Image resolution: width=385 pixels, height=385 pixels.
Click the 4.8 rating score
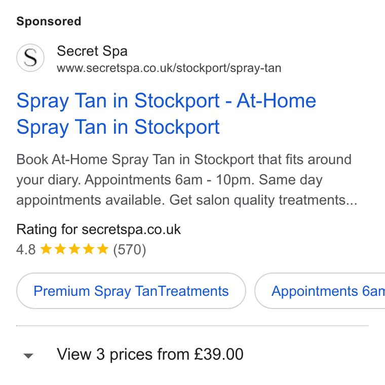point(26,250)
